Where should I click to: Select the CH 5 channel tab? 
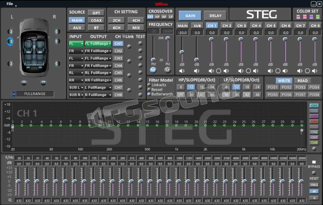tap(271, 26)
